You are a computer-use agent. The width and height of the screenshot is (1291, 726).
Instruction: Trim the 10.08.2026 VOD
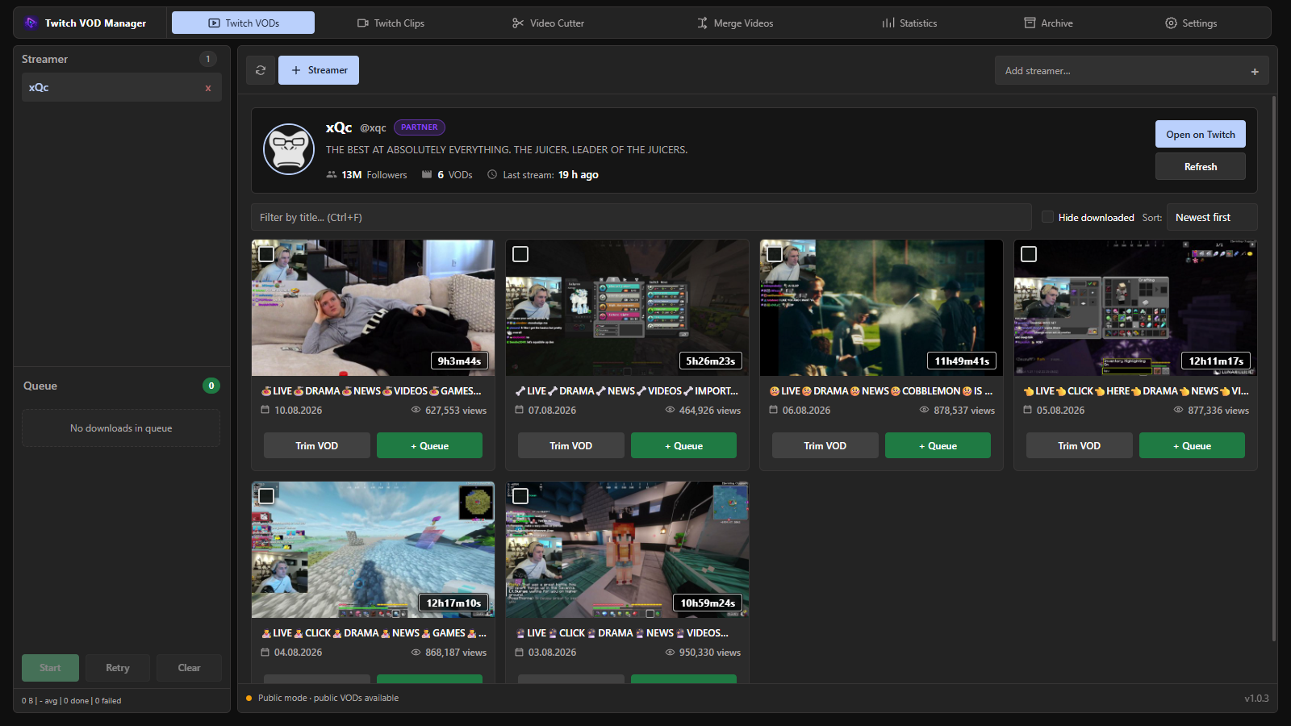click(x=317, y=445)
